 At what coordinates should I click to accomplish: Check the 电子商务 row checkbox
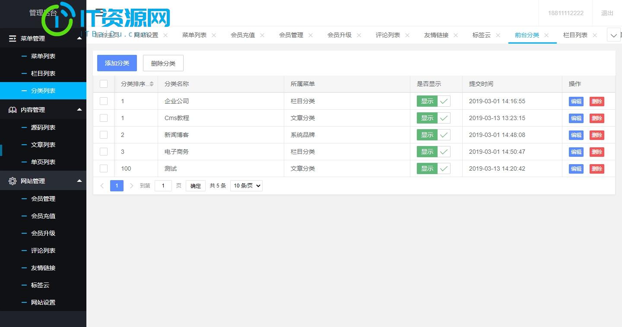pyautogui.click(x=104, y=152)
